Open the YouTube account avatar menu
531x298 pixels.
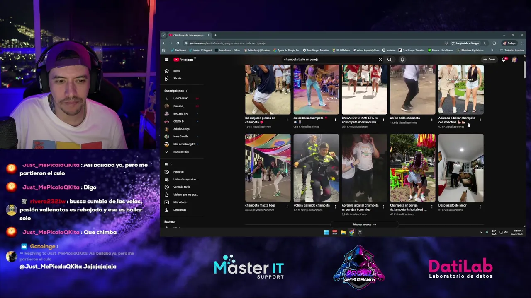pos(514,60)
